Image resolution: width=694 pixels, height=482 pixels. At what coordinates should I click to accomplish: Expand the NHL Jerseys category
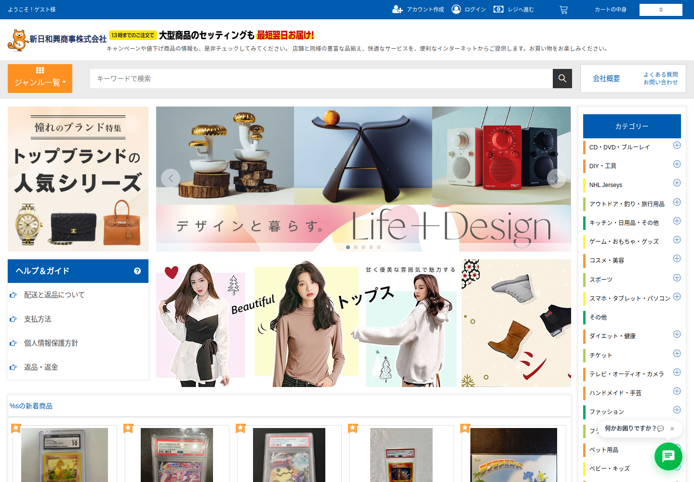pyautogui.click(x=677, y=183)
